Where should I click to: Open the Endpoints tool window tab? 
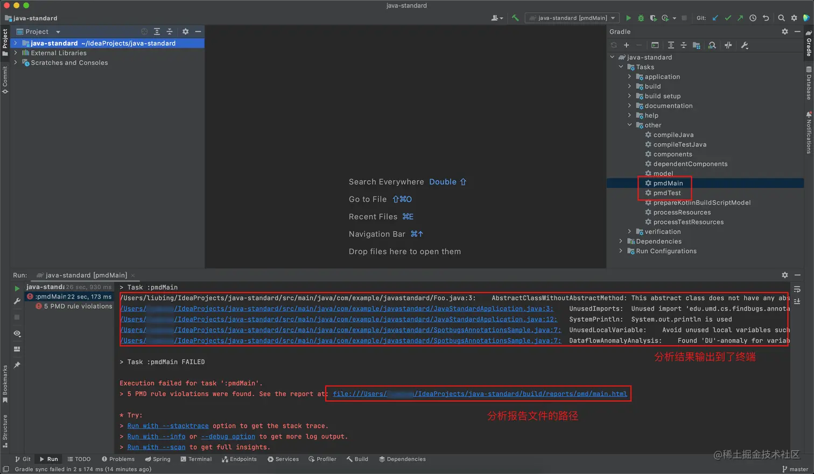[239, 459]
